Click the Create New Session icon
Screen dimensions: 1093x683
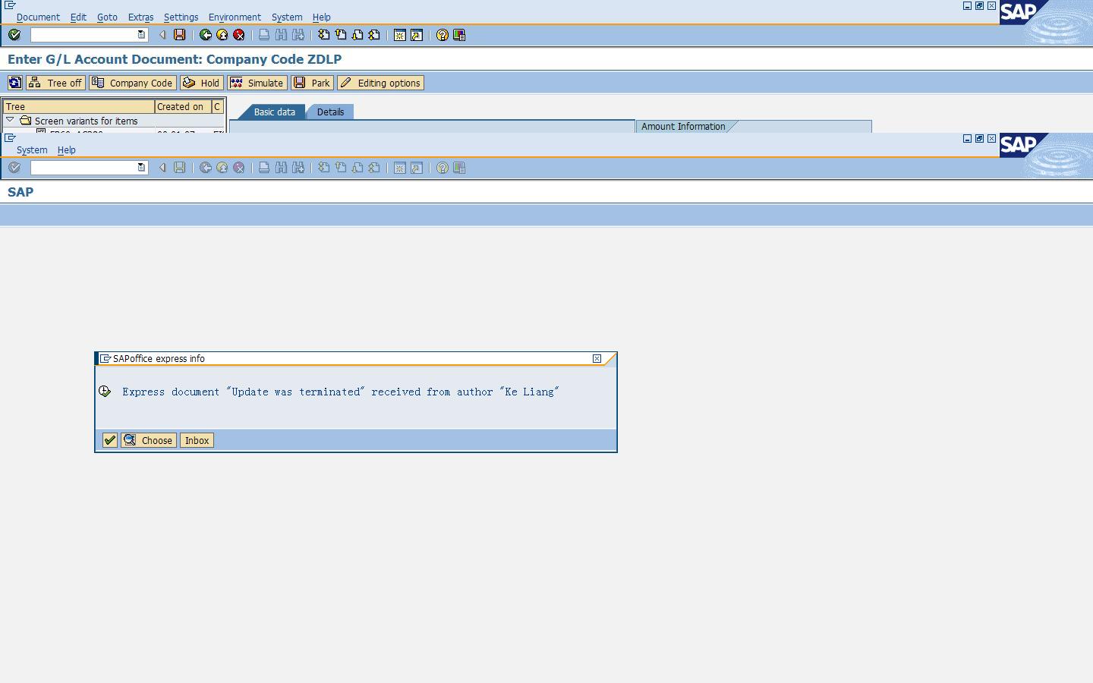coord(400,35)
